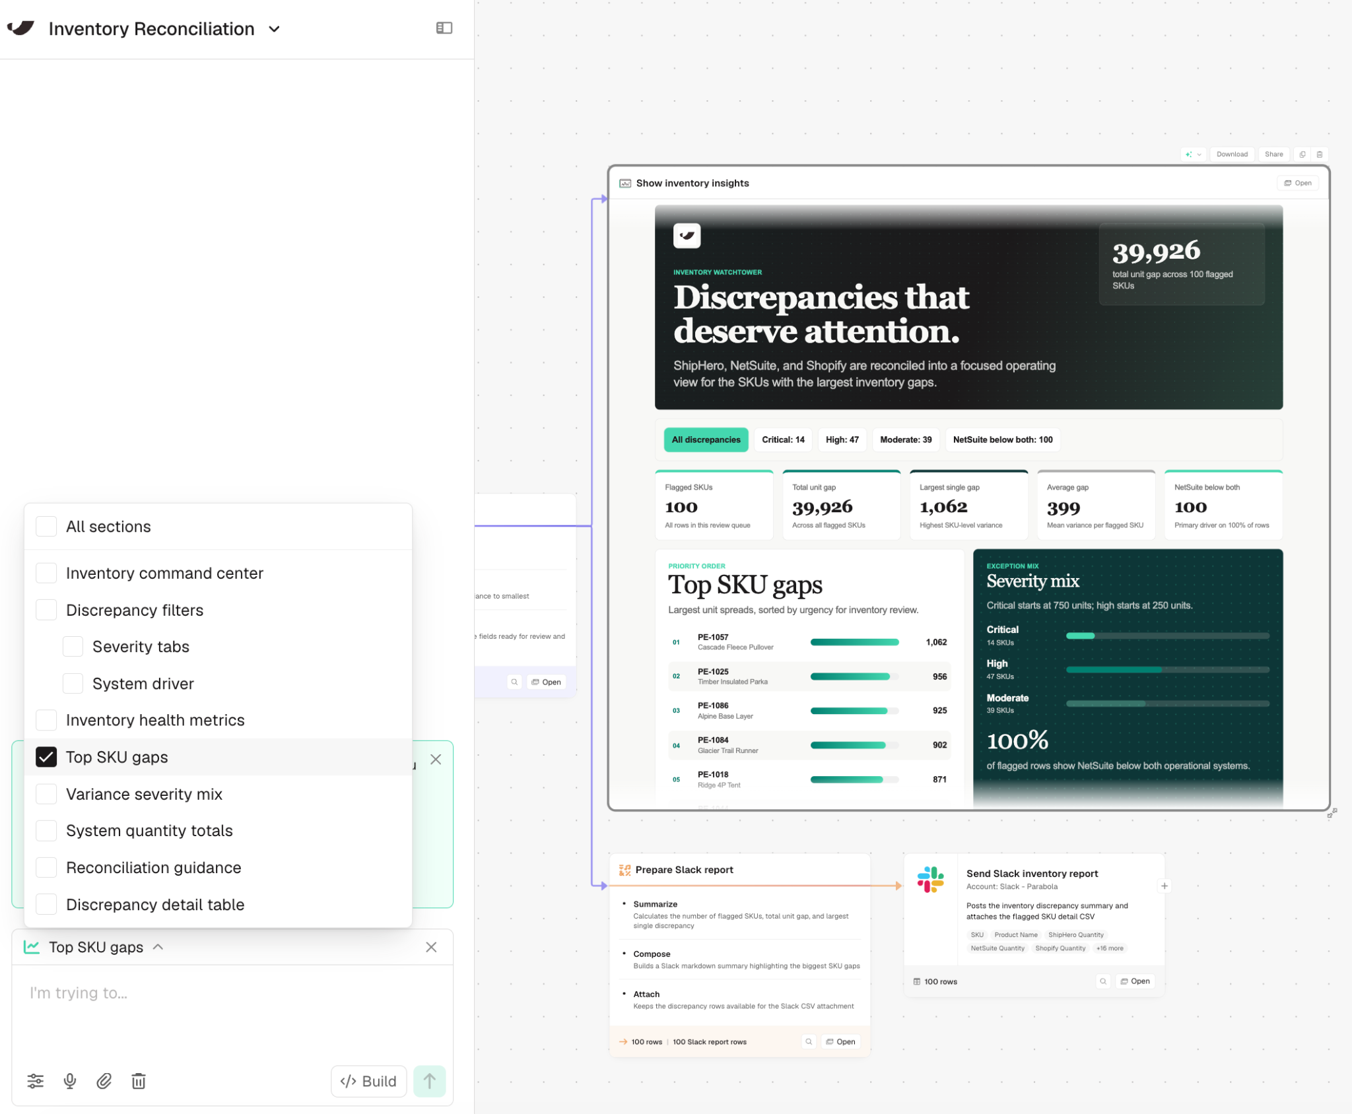1352x1114 pixels.
Task: Select the All discrepancies filter tab
Action: (706, 440)
